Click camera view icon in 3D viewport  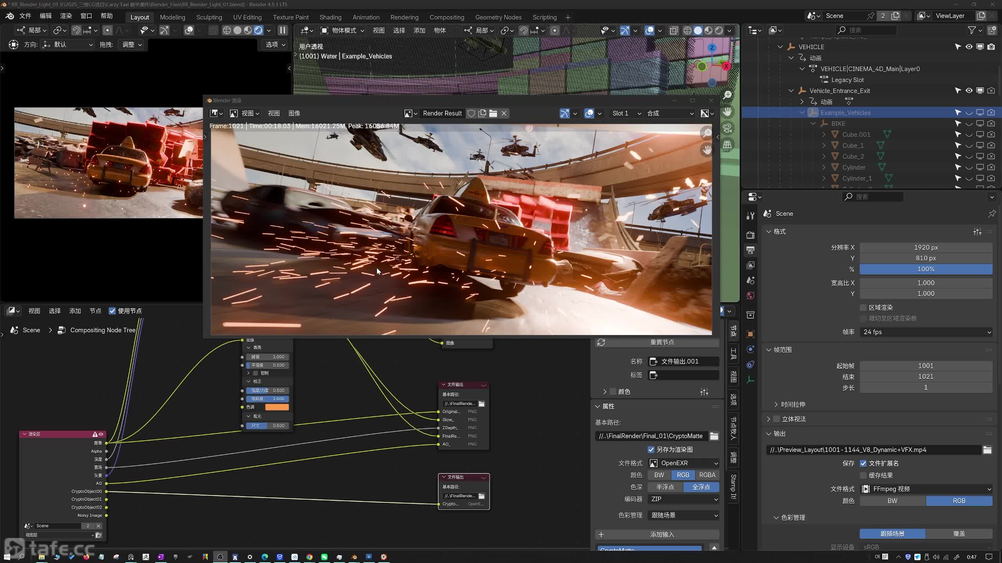click(x=727, y=128)
